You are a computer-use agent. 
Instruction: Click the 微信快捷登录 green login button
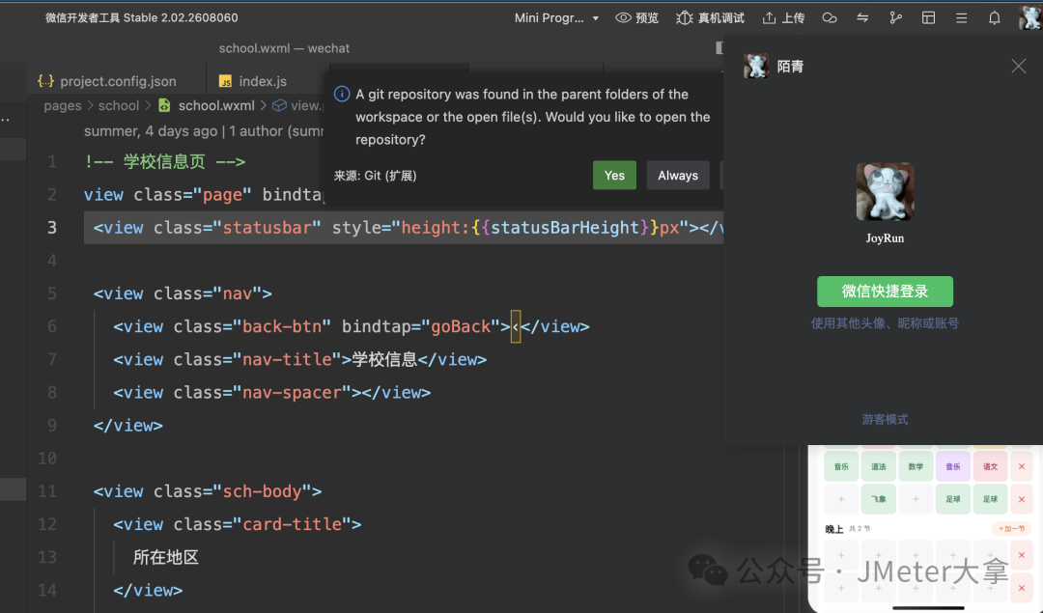point(885,292)
